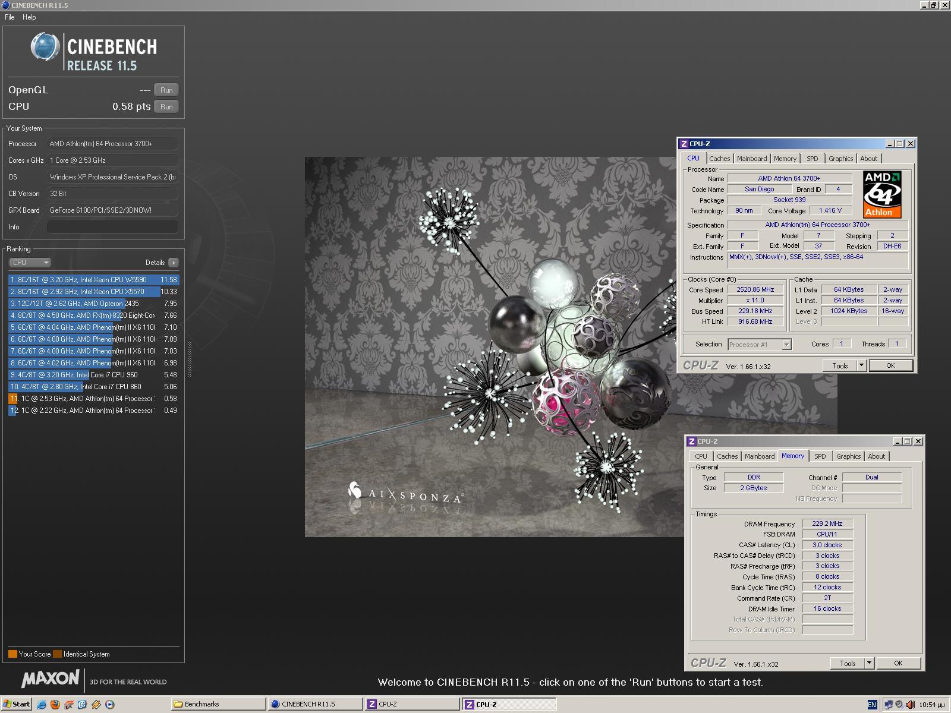
Task: Select Xeon W5590 ranking entry
Action: tap(93, 280)
